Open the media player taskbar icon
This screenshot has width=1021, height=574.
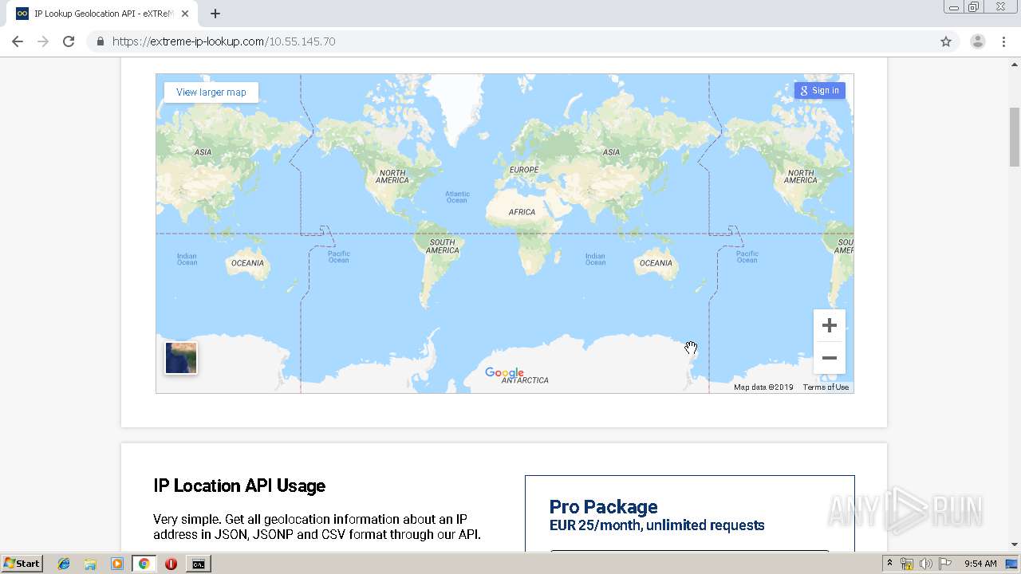(117, 564)
